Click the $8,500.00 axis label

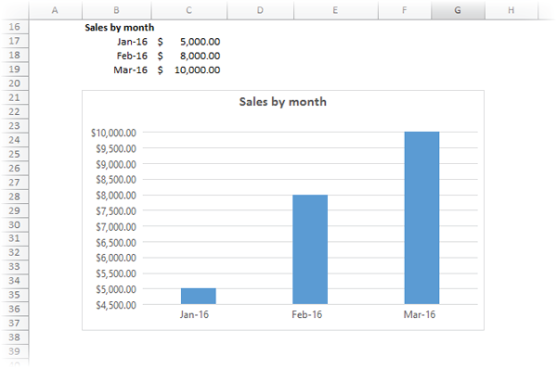(x=116, y=180)
